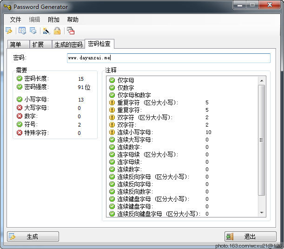Click the 91 位 strength value

(x=84, y=87)
